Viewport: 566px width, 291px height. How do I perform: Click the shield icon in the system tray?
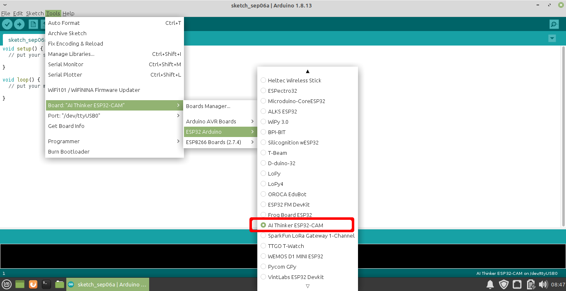point(504,284)
